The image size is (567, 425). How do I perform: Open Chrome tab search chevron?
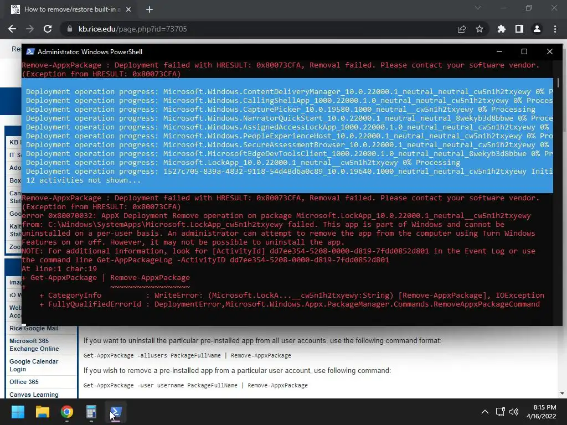478,8
